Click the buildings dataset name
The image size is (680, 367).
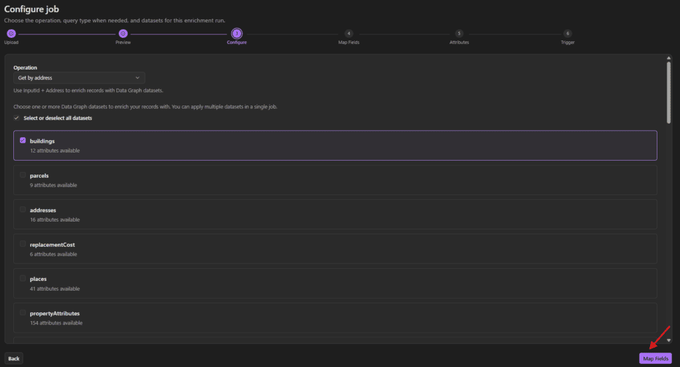click(x=42, y=141)
